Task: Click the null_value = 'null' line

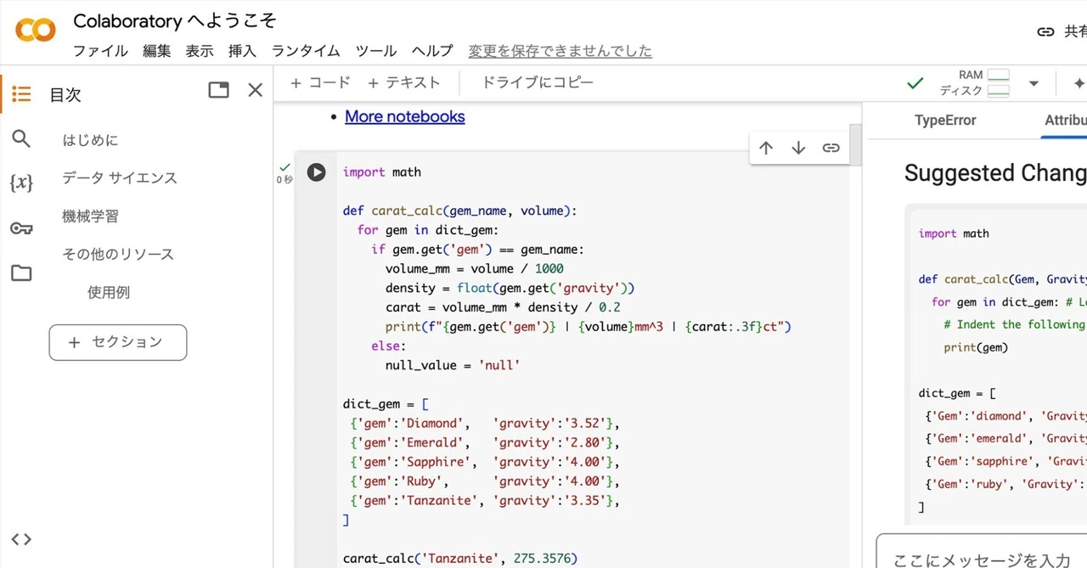Action: click(x=453, y=365)
